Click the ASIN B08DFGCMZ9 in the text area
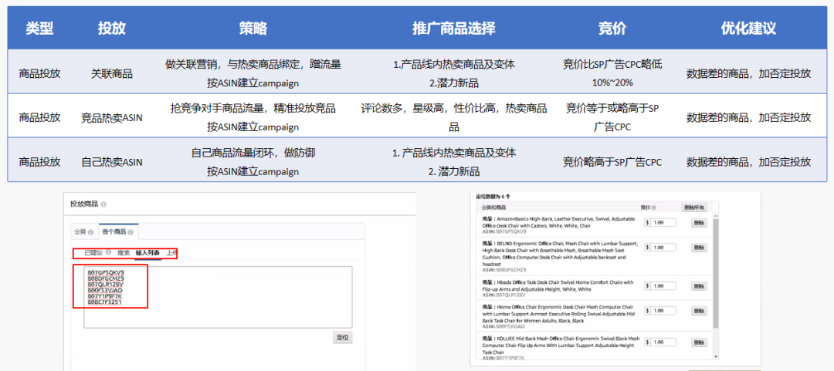Image resolution: width=834 pixels, height=371 pixels. [x=106, y=278]
